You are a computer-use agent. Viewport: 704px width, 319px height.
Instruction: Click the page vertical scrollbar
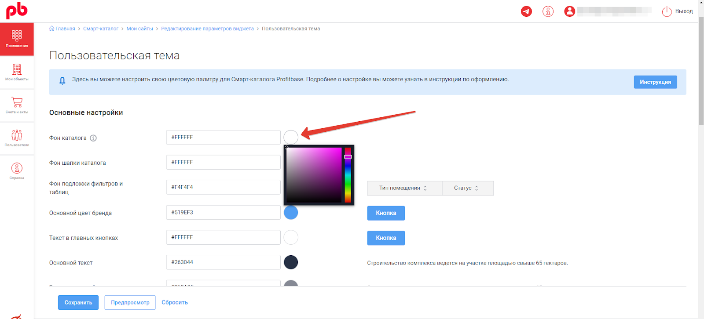click(x=701, y=70)
